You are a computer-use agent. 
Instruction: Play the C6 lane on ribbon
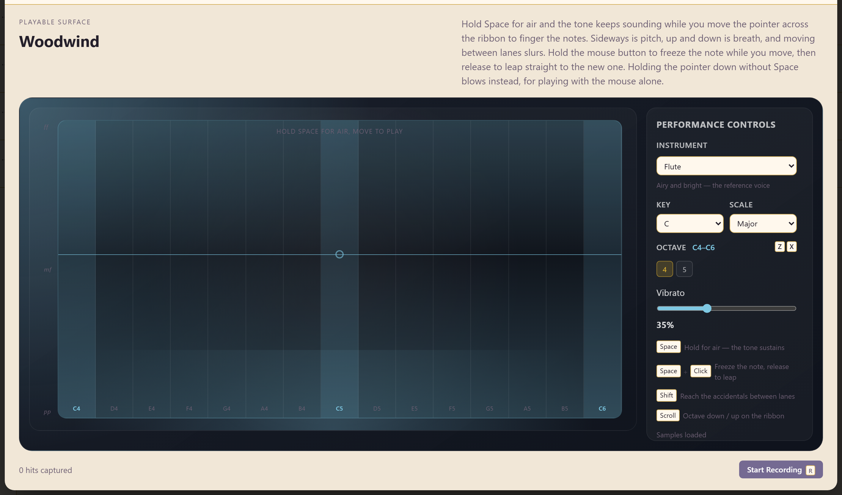tap(602, 269)
